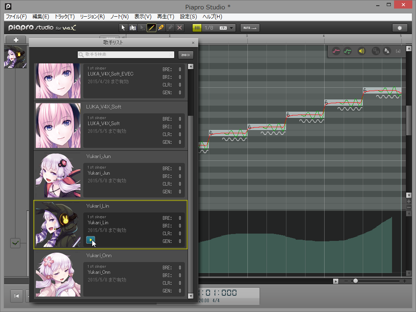
Task: Select the range selection tool
Action: (133, 28)
